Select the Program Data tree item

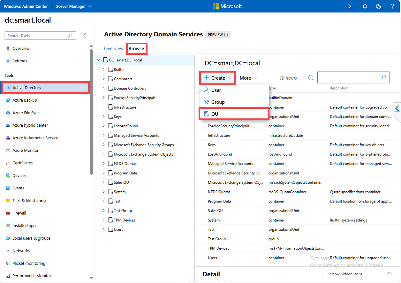(x=125, y=173)
